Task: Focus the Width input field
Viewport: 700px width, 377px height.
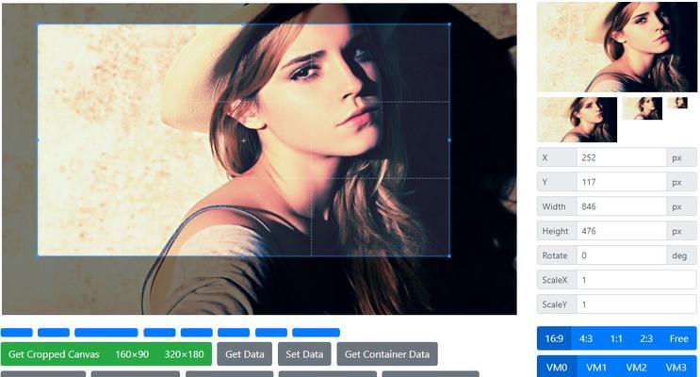Action: (x=622, y=206)
